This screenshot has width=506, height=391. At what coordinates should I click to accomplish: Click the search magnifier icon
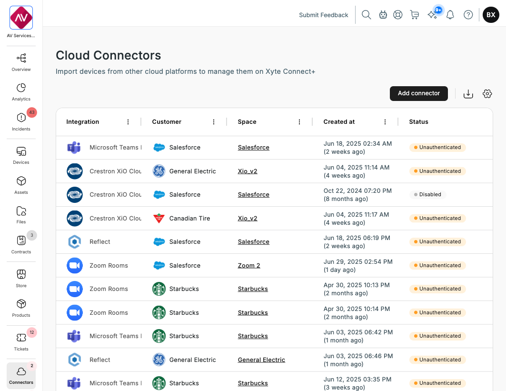coord(366,15)
